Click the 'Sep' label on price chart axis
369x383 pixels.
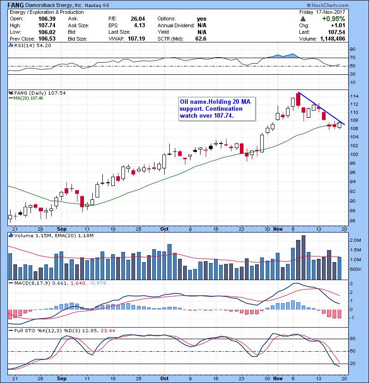tap(61, 229)
